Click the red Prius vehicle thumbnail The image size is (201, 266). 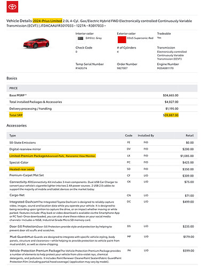[x=36, y=43]
